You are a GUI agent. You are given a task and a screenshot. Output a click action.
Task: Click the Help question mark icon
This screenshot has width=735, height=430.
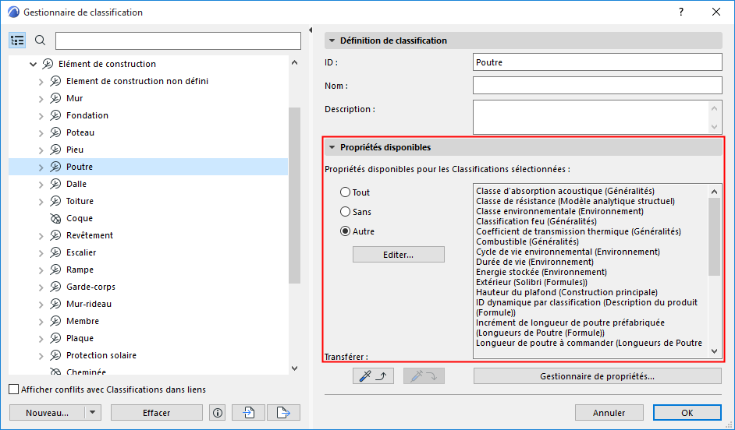pos(681,12)
